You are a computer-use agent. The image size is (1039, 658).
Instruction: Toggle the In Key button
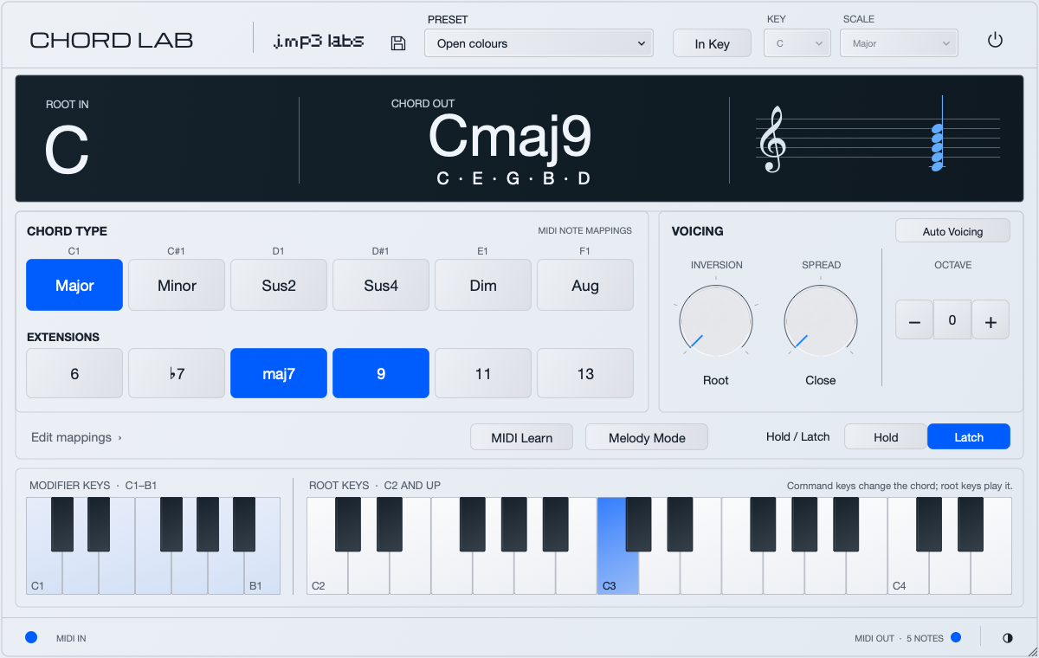point(712,43)
